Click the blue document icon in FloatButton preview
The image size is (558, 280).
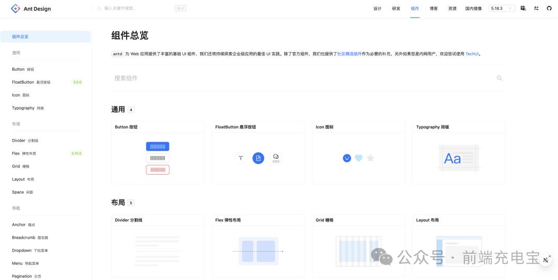pyautogui.click(x=258, y=158)
